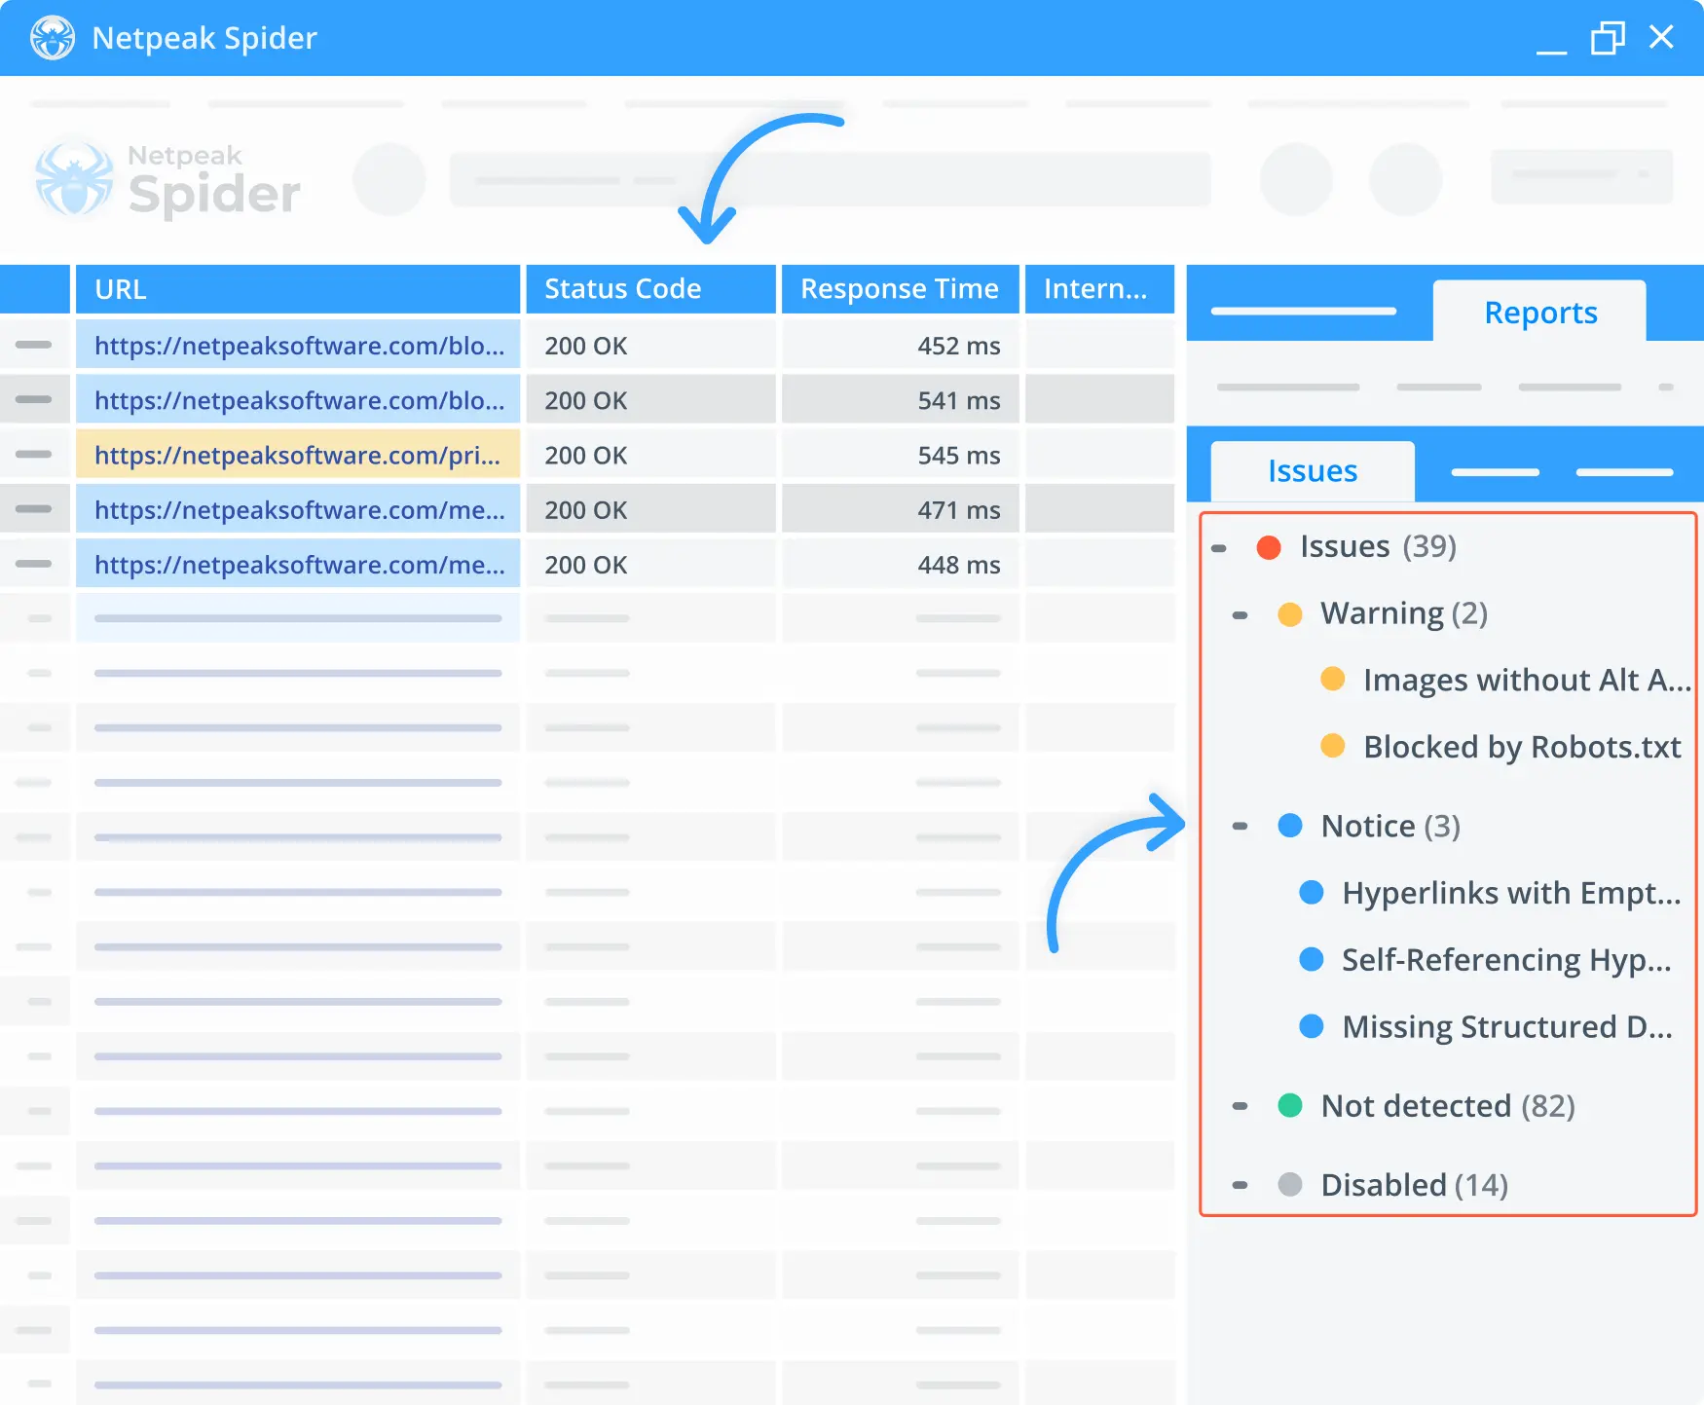Sort by the Status Code column header

coord(650,289)
